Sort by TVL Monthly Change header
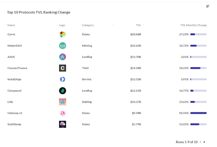 click(x=193, y=25)
